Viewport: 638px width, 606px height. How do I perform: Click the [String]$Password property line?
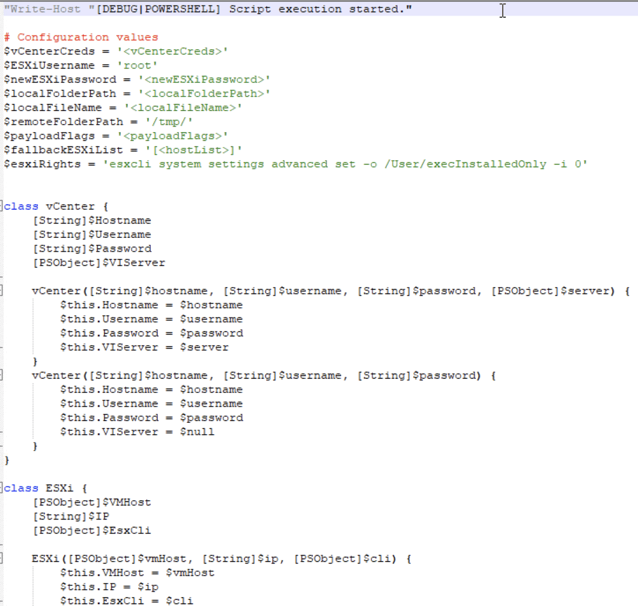[x=92, y=249]
